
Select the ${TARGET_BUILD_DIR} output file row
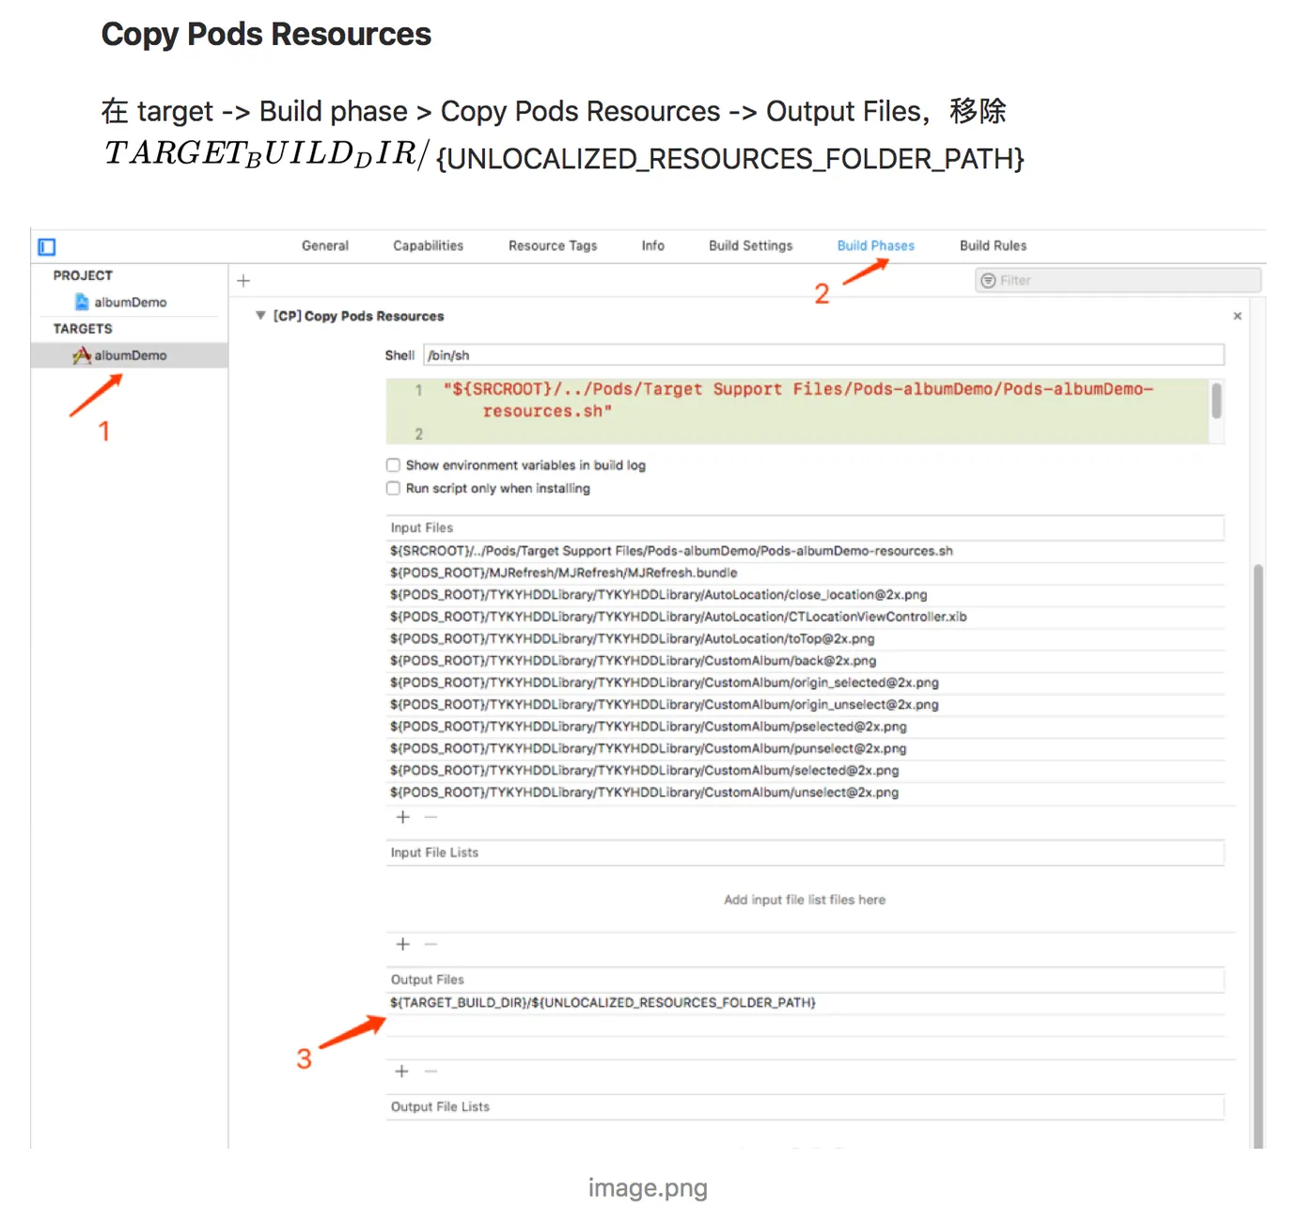806,1003
